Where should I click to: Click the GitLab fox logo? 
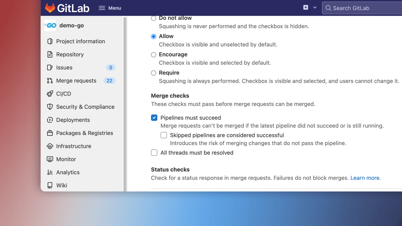point(50,8)
